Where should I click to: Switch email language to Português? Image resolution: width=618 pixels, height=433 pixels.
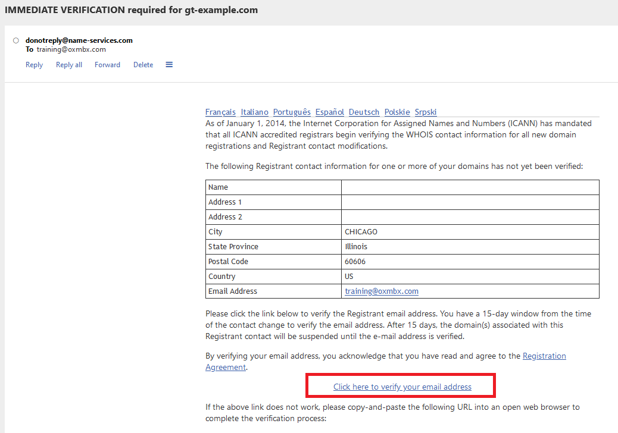(292, 112)
